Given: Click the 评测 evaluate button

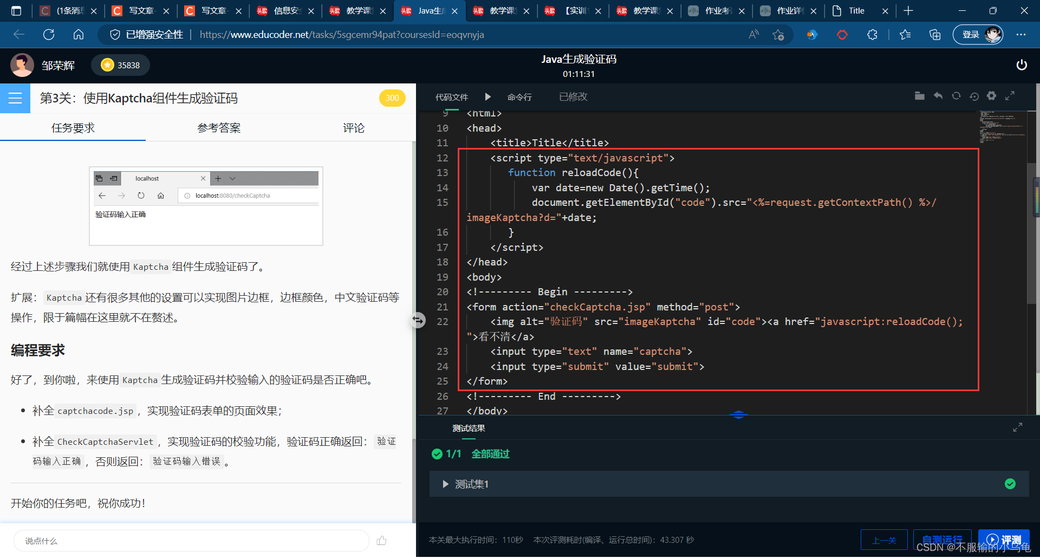Looking at the screenshot, I should [x=1004, y=540].
